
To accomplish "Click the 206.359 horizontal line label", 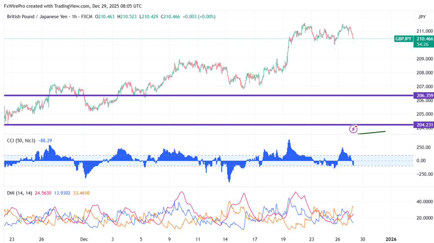I will [424, 96].
